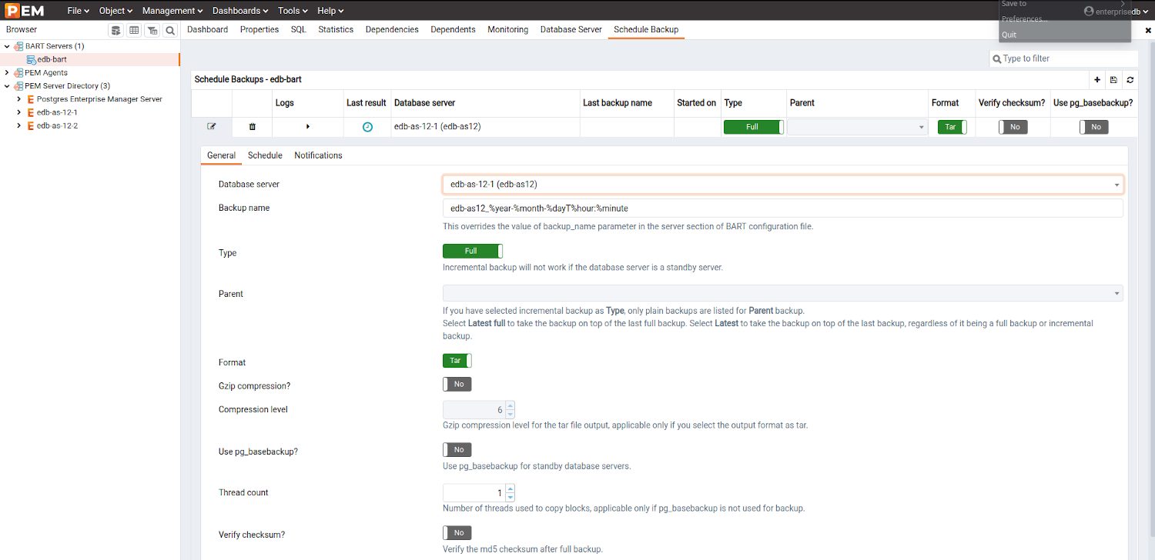The width and height of the screenshot is (1155, 560).
Task: Open the File menu
Action: (x=79, y=11)
